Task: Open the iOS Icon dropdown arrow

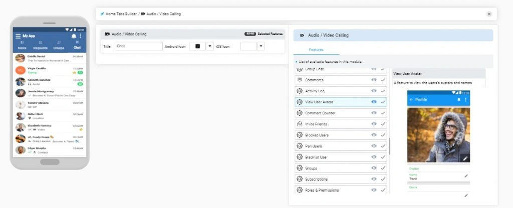Action: point(261,46)
